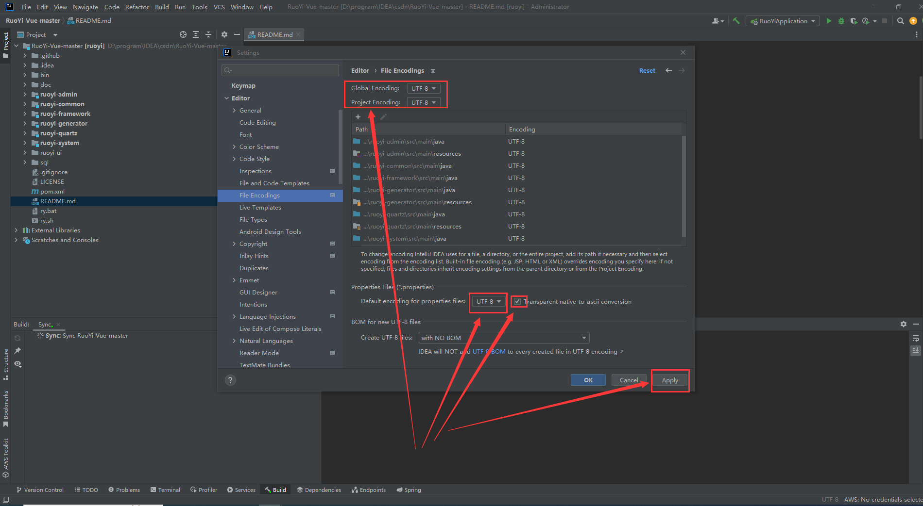Open Bookmarks tool window side tab
The width and height of the screenshot is (923, 506).
(6, 408)
